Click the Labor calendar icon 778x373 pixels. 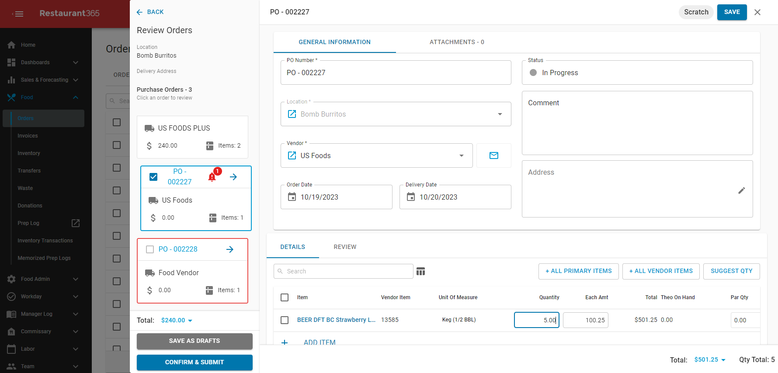11,349
